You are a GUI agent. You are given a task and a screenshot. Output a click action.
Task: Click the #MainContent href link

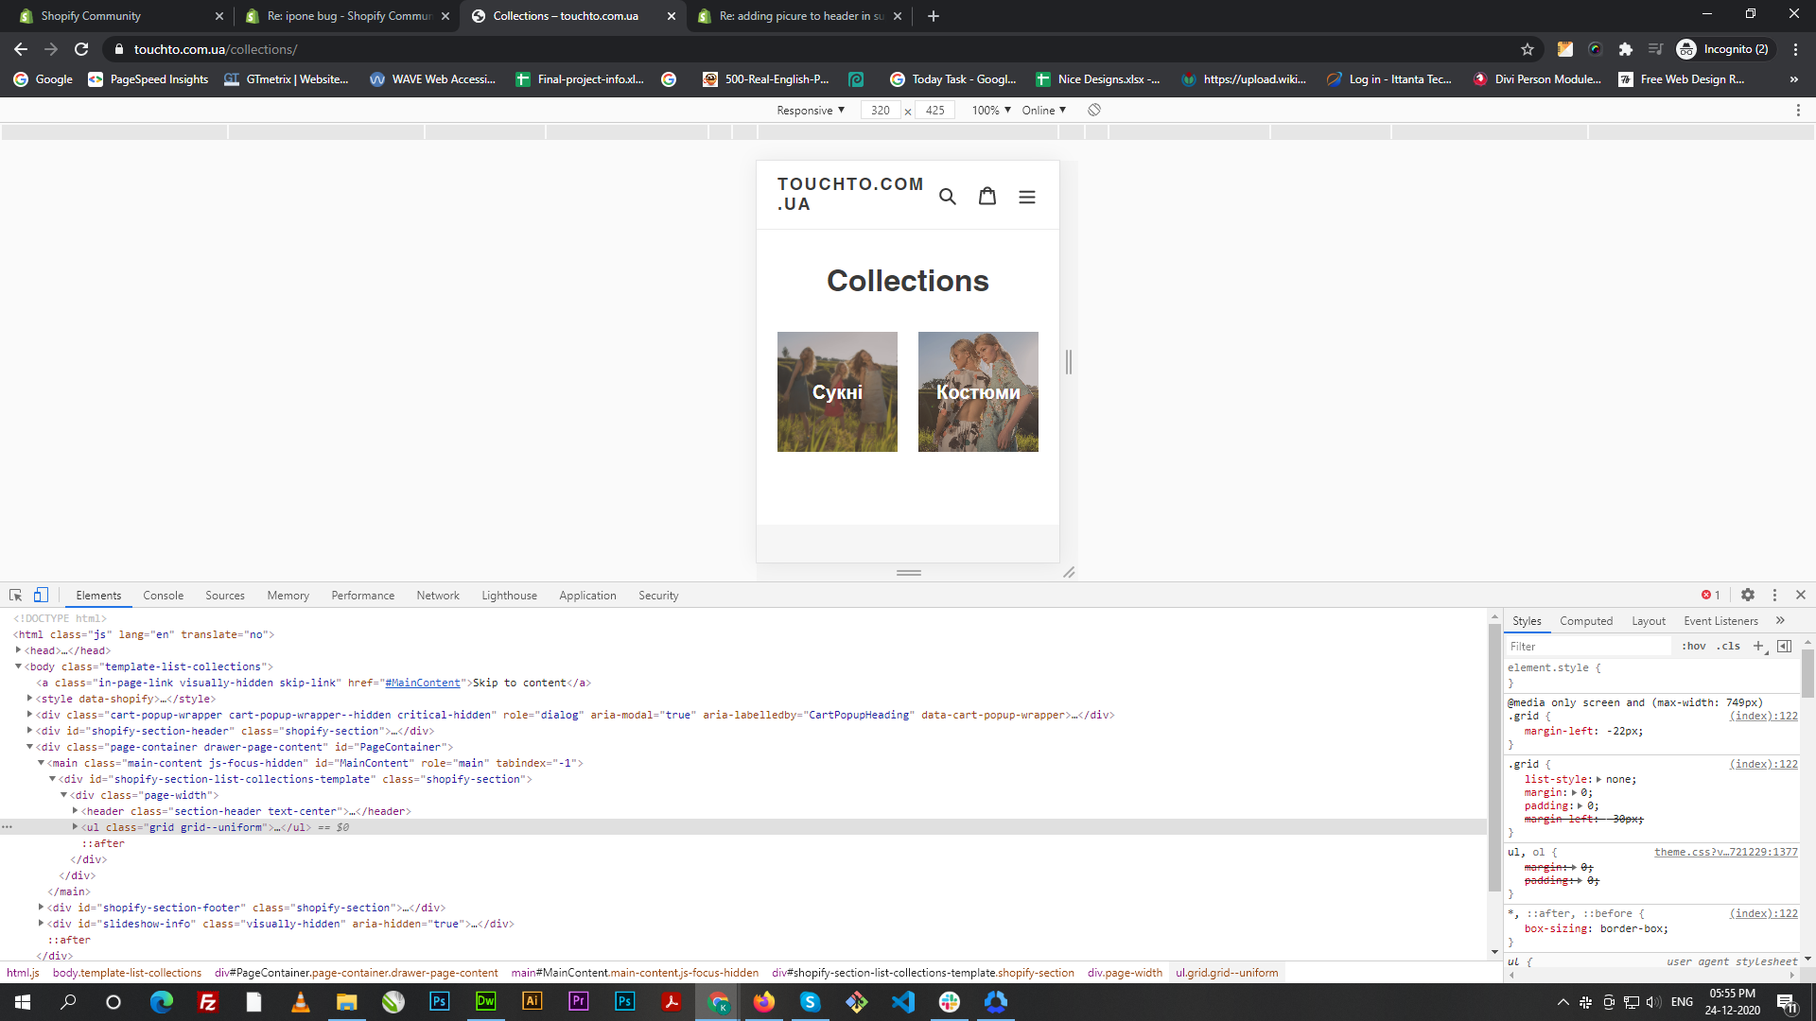point(423,683)
